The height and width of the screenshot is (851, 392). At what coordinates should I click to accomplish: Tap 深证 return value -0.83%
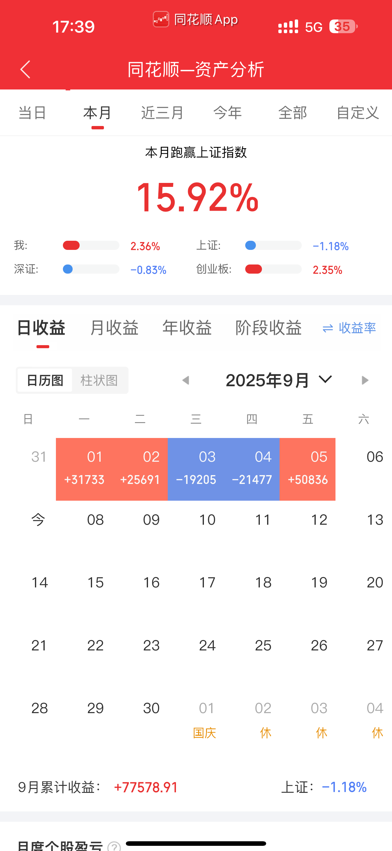149,270
